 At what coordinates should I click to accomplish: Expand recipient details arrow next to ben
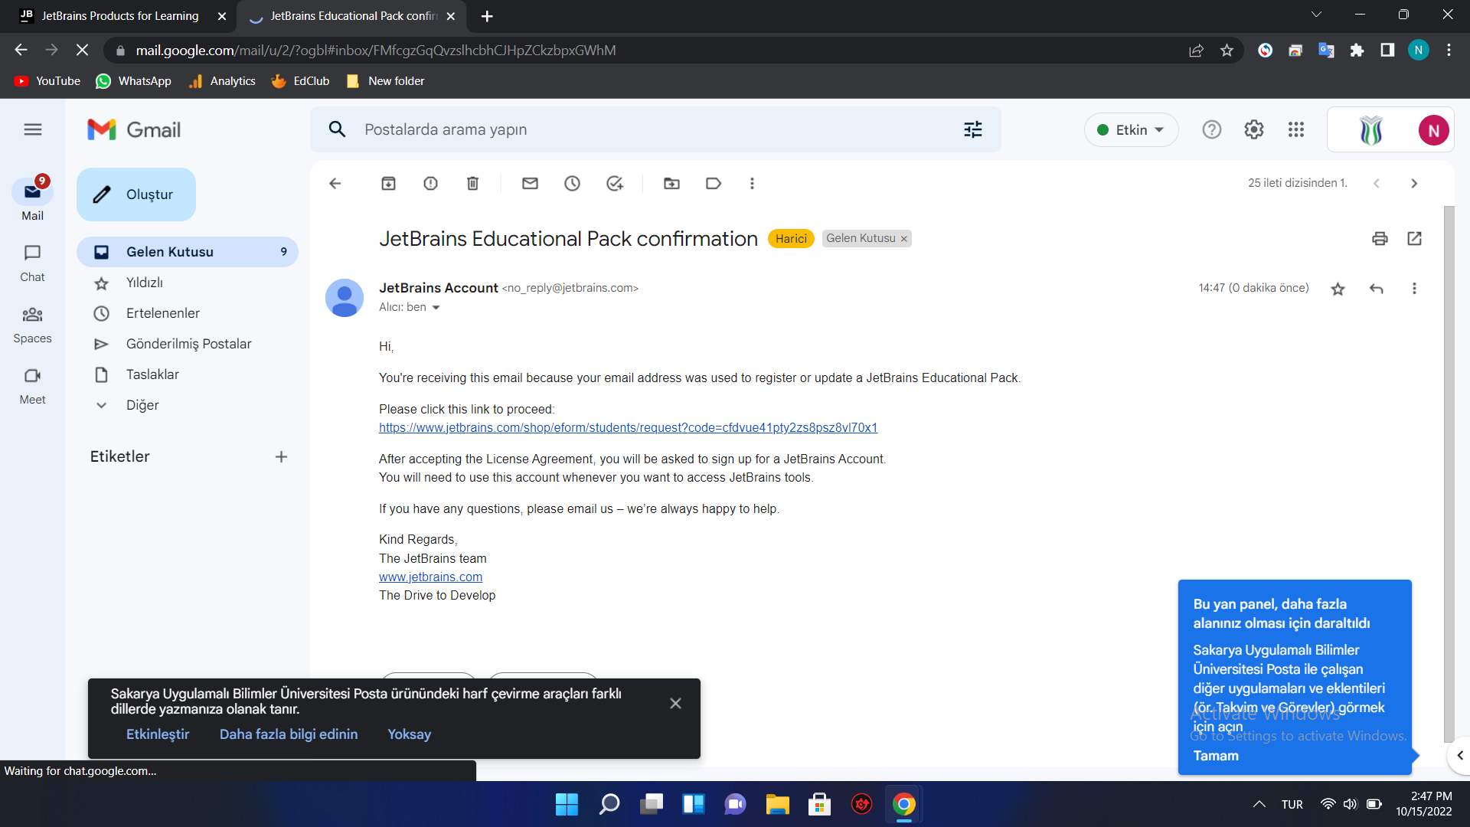(x=436, y=308)
